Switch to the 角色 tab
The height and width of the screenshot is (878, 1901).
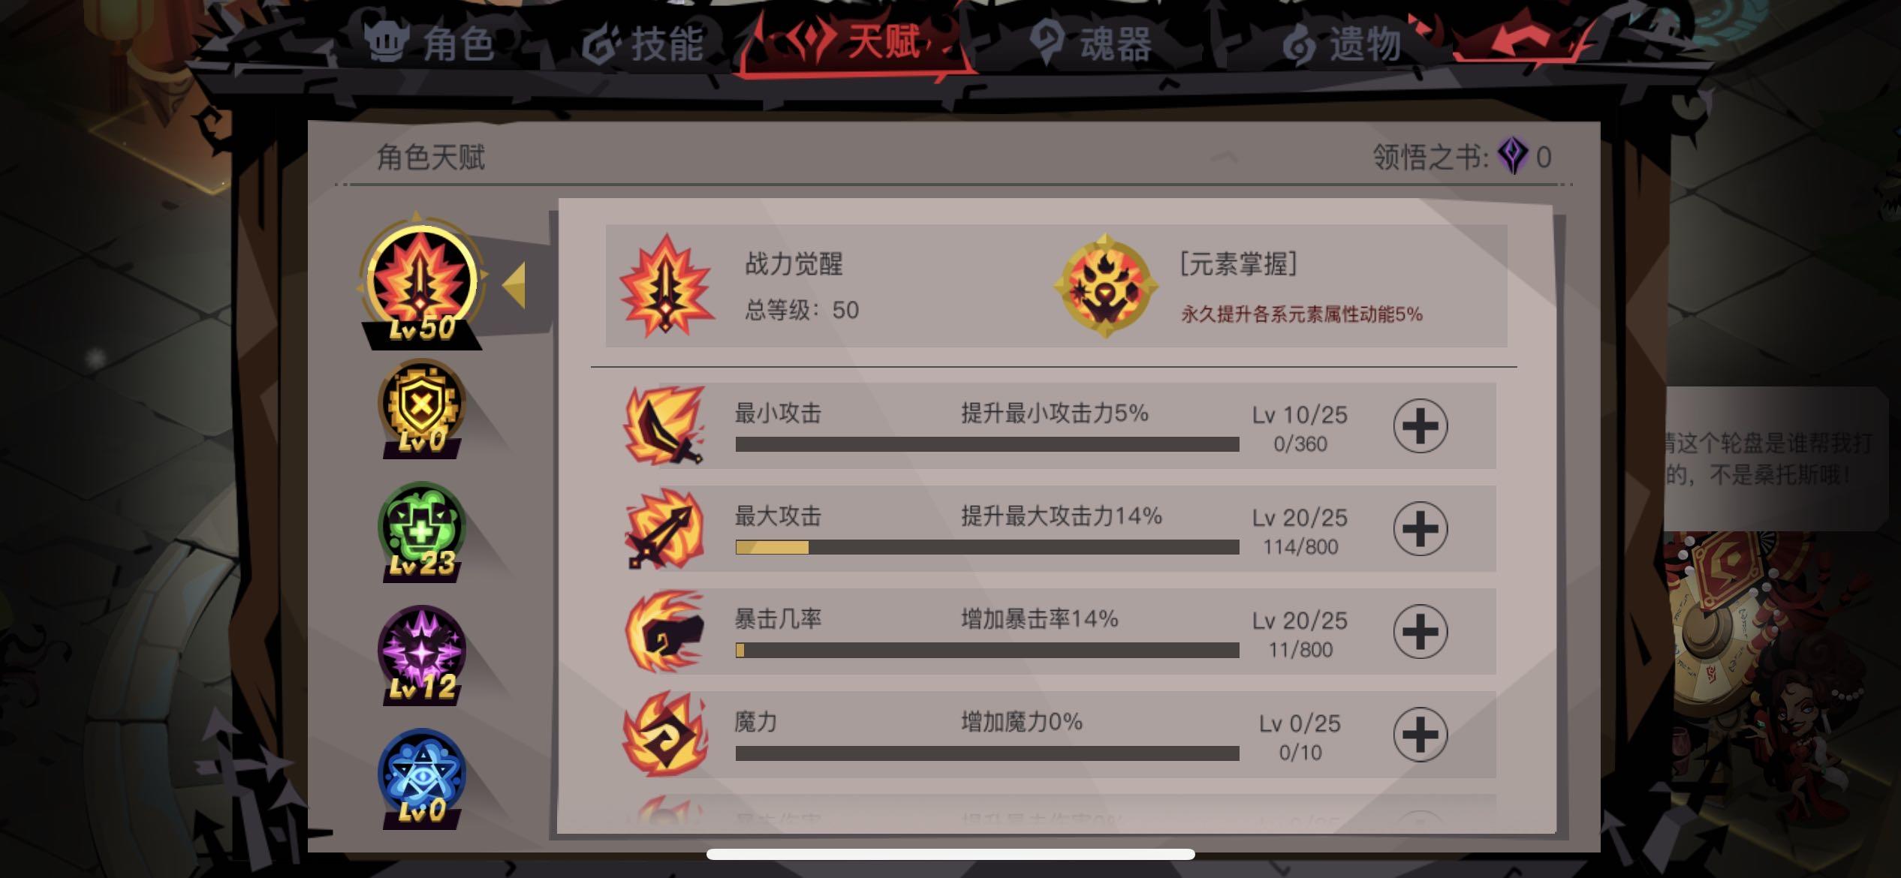tap(430, 42)
